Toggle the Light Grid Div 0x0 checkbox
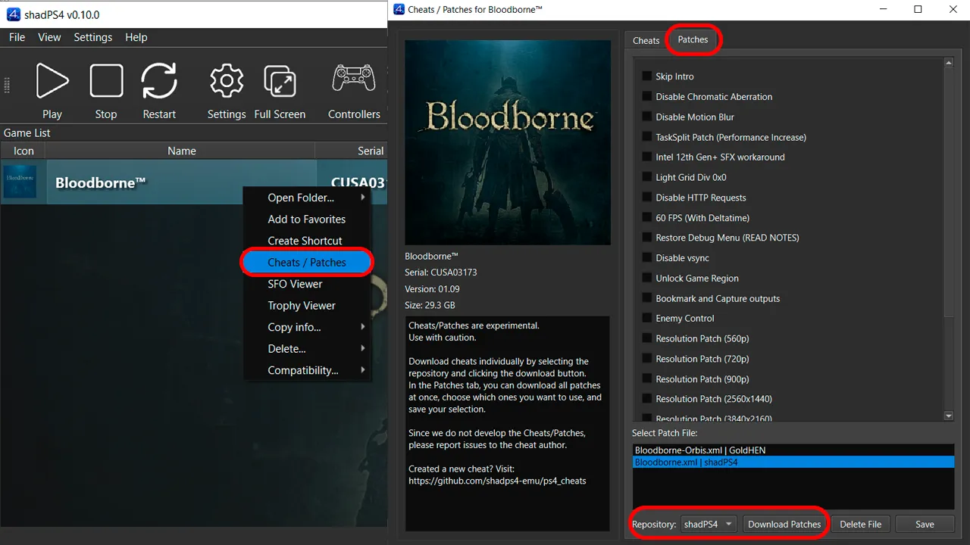Image resolution: width=970 pixels, height=545 pixels. click(647, 177)
